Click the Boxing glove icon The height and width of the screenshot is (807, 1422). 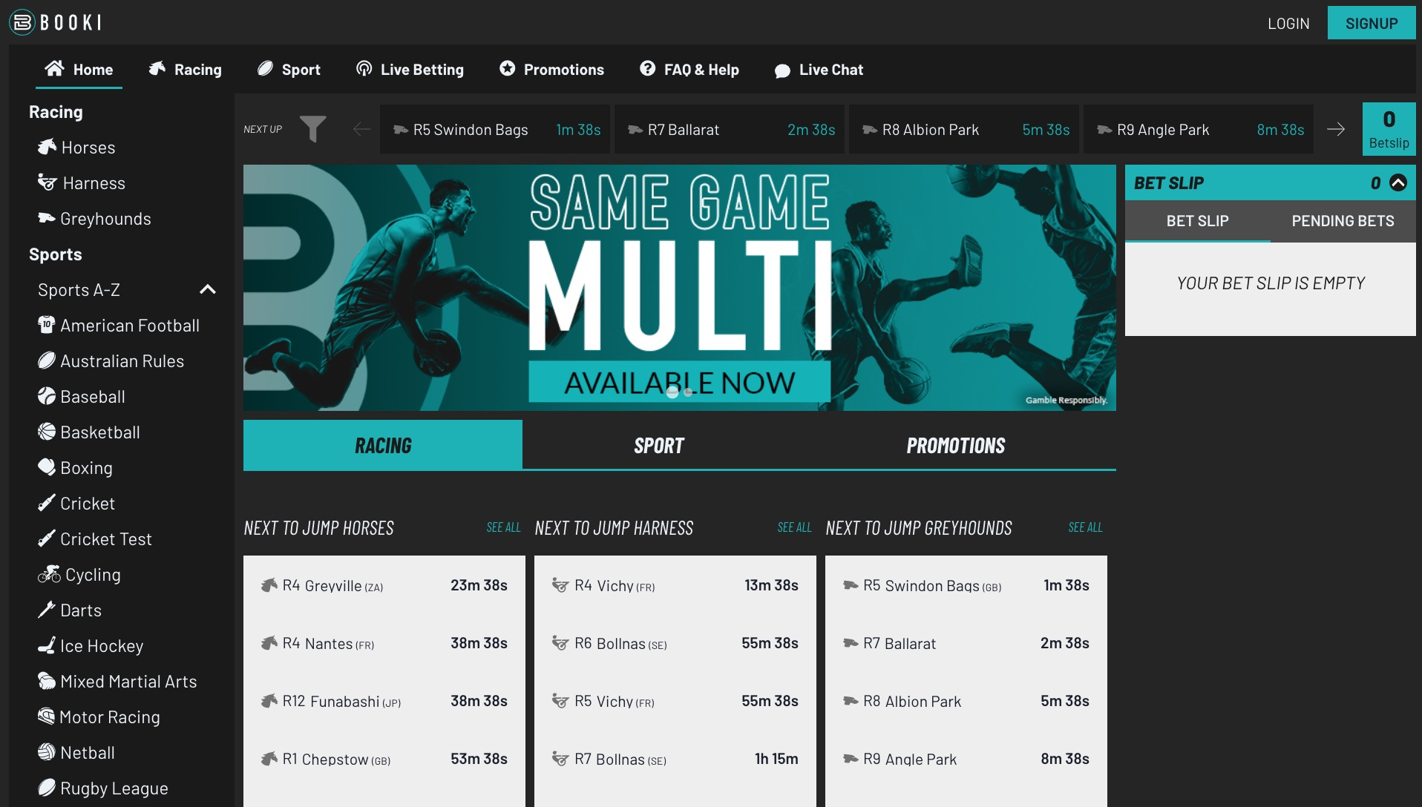47,467
